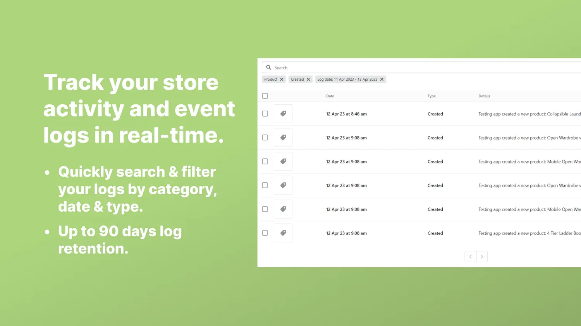Check the checkbox for the 8:46 am log entry
The height and width of the screenshot is (326, 581).
click(265, 113)
